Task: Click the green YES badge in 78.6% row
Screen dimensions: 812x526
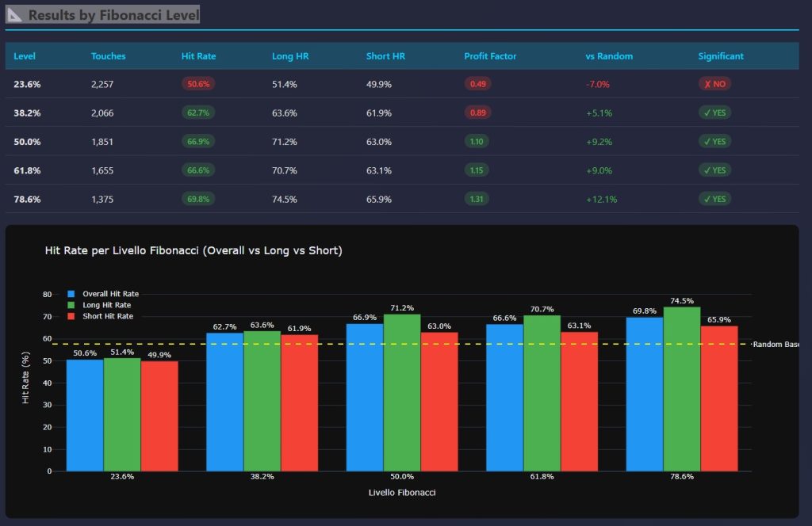Action: point(714,199)
